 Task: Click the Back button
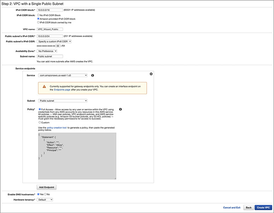click(248, 208)
